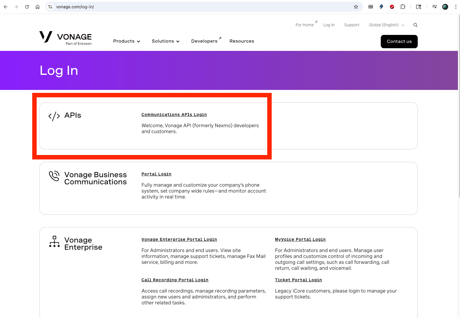Click the browser forward arrow
460x318 pixels.
point(16,7)
